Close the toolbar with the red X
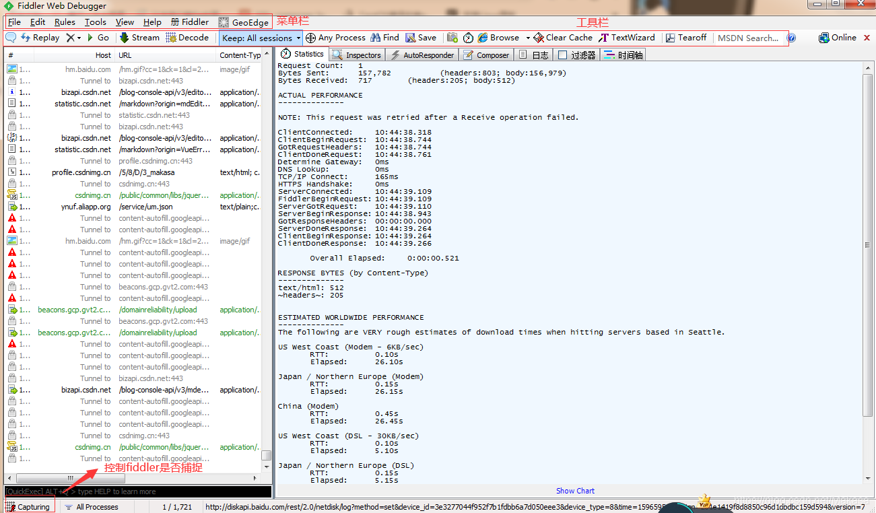 click(867, 38)
